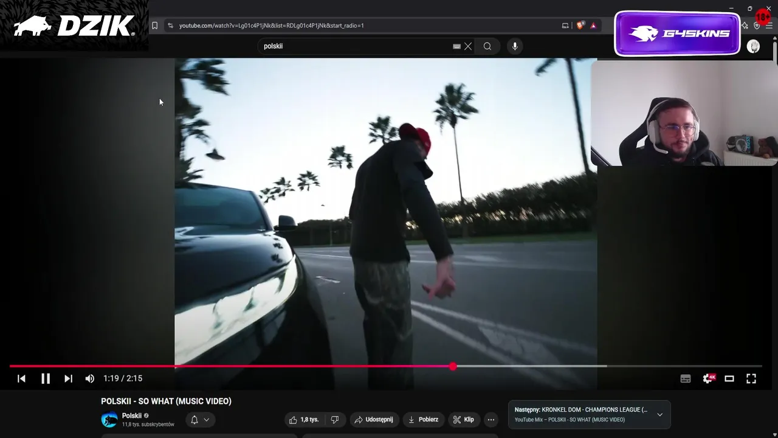Screen dimensions: 778x438
Task: Download video with Pobierz button
Action: [423, 420]
